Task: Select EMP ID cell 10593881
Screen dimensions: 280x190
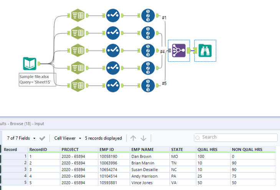Action: (x=114, y=183)
